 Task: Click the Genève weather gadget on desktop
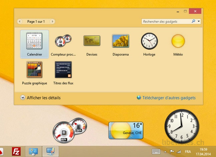pyautogui.click(x=126, y=130)
